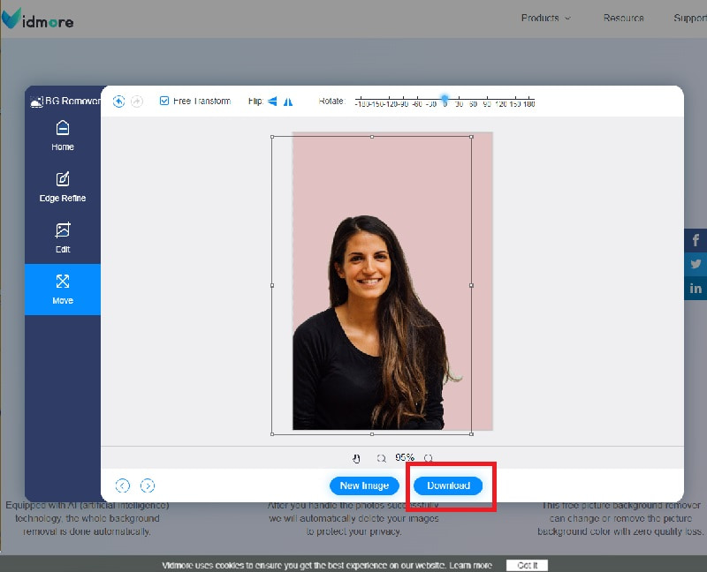Viewport: 707px width, 572px height.
Task: Select the Move tool in the sidebar
Action: tap(62, 290)
